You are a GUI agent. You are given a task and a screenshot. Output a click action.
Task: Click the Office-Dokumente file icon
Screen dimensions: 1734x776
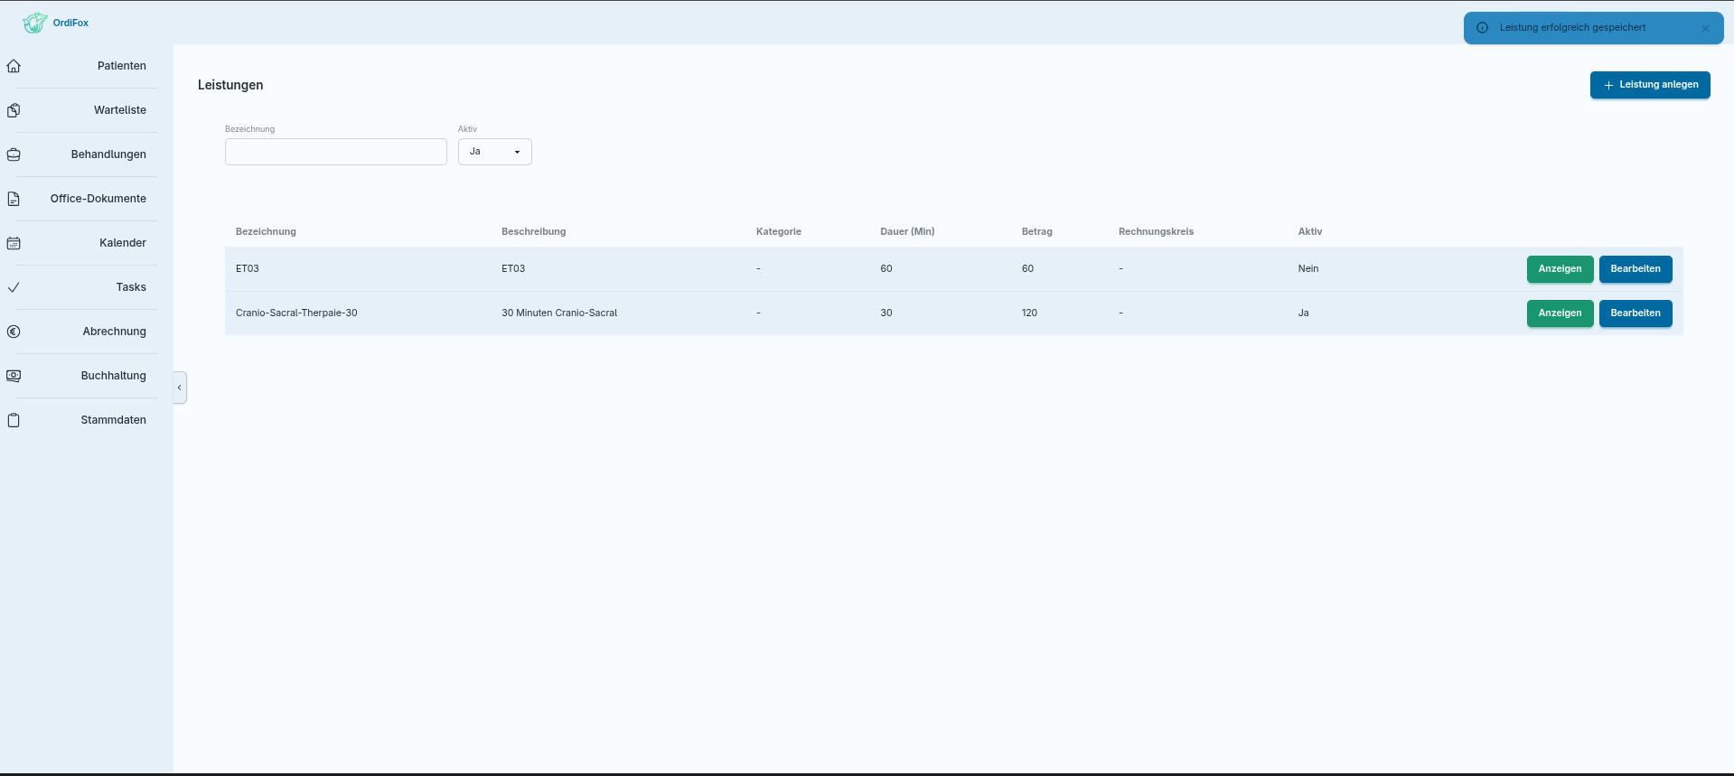point(14,199)
